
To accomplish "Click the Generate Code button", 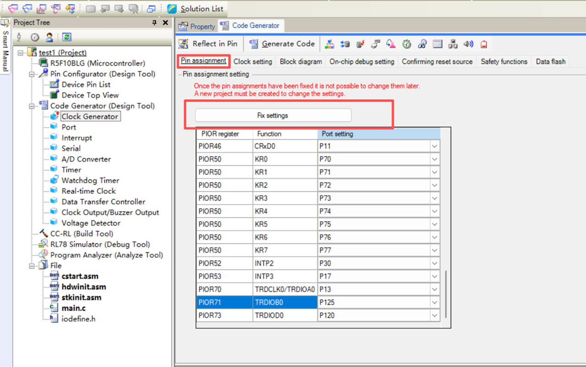I will 282,44.
